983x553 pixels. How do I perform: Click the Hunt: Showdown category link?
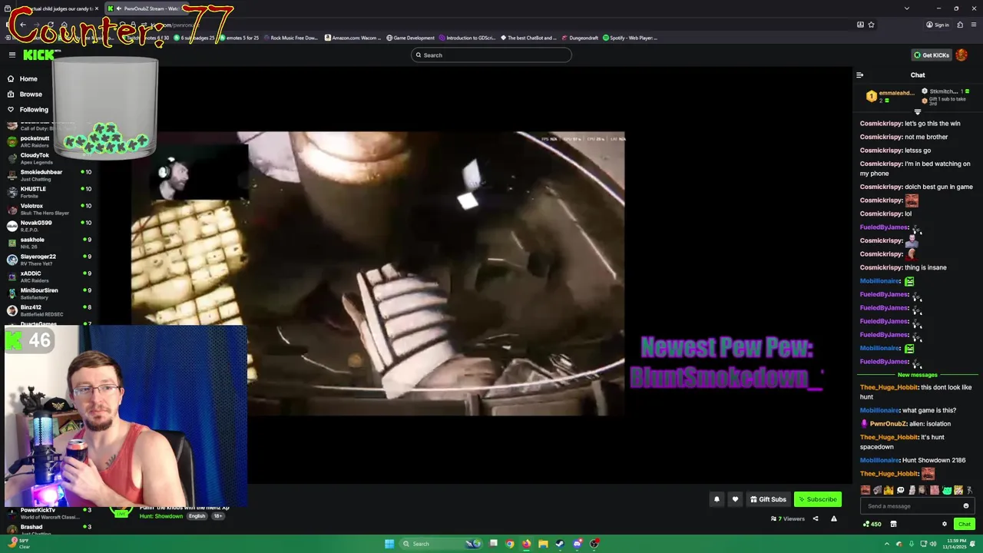tap(161, 516)
